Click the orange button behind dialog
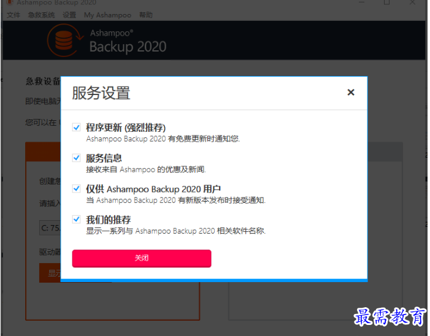The width and height of the screenshot is (430, 336). [50, 273]
